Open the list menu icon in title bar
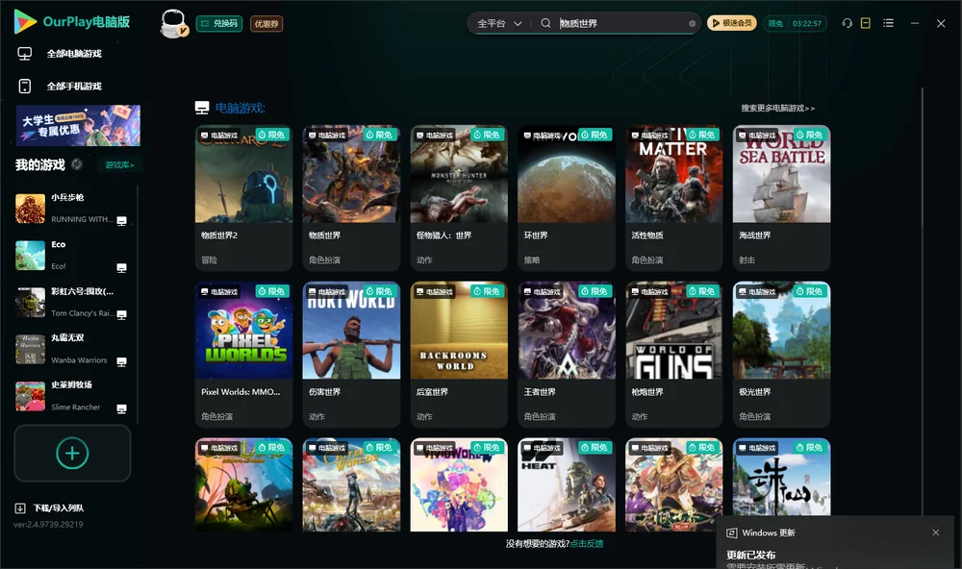The width and height of the screenshot is (962, 569). tap(888, 23)
